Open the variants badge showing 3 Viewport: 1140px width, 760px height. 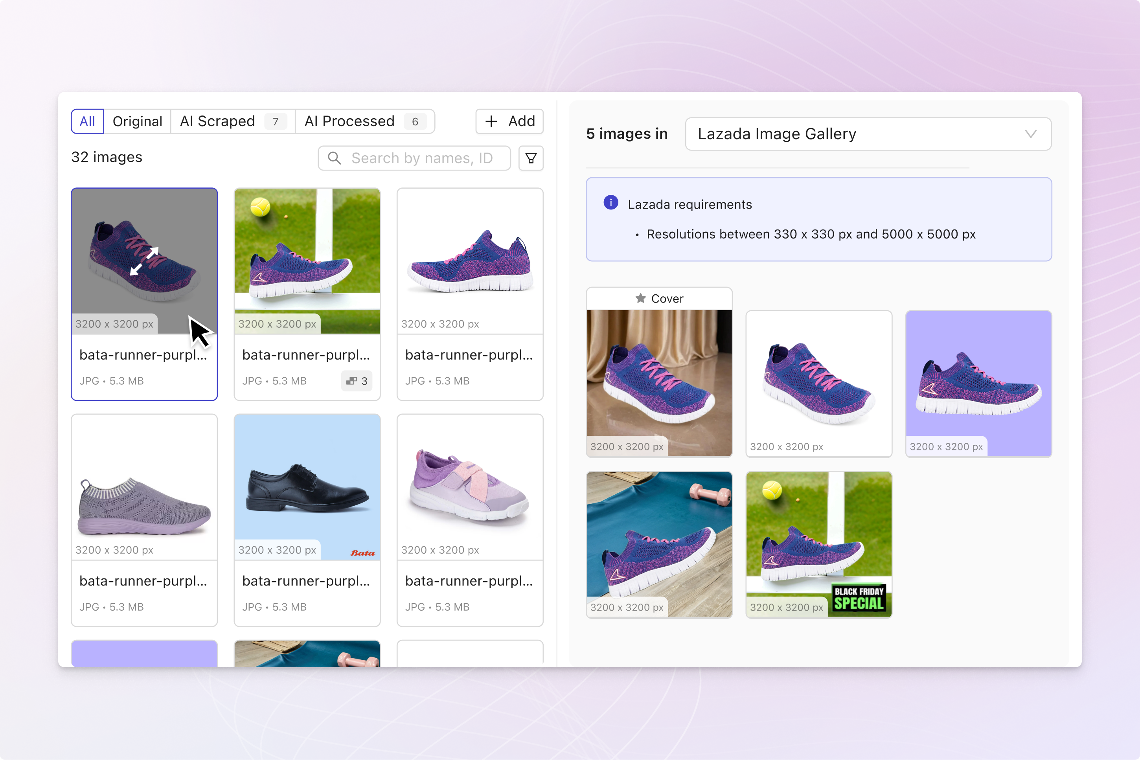coord(357,381)
